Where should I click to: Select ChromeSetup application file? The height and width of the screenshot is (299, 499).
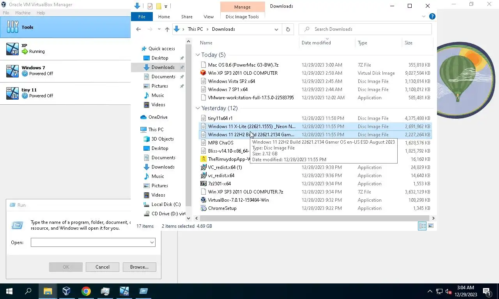[x=316, y=208]
